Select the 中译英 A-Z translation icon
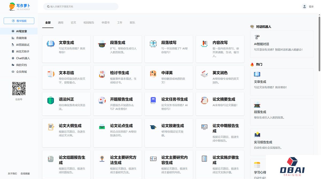Image resolution: width=321 pixels, height=179 pixels. coord(153,74)
